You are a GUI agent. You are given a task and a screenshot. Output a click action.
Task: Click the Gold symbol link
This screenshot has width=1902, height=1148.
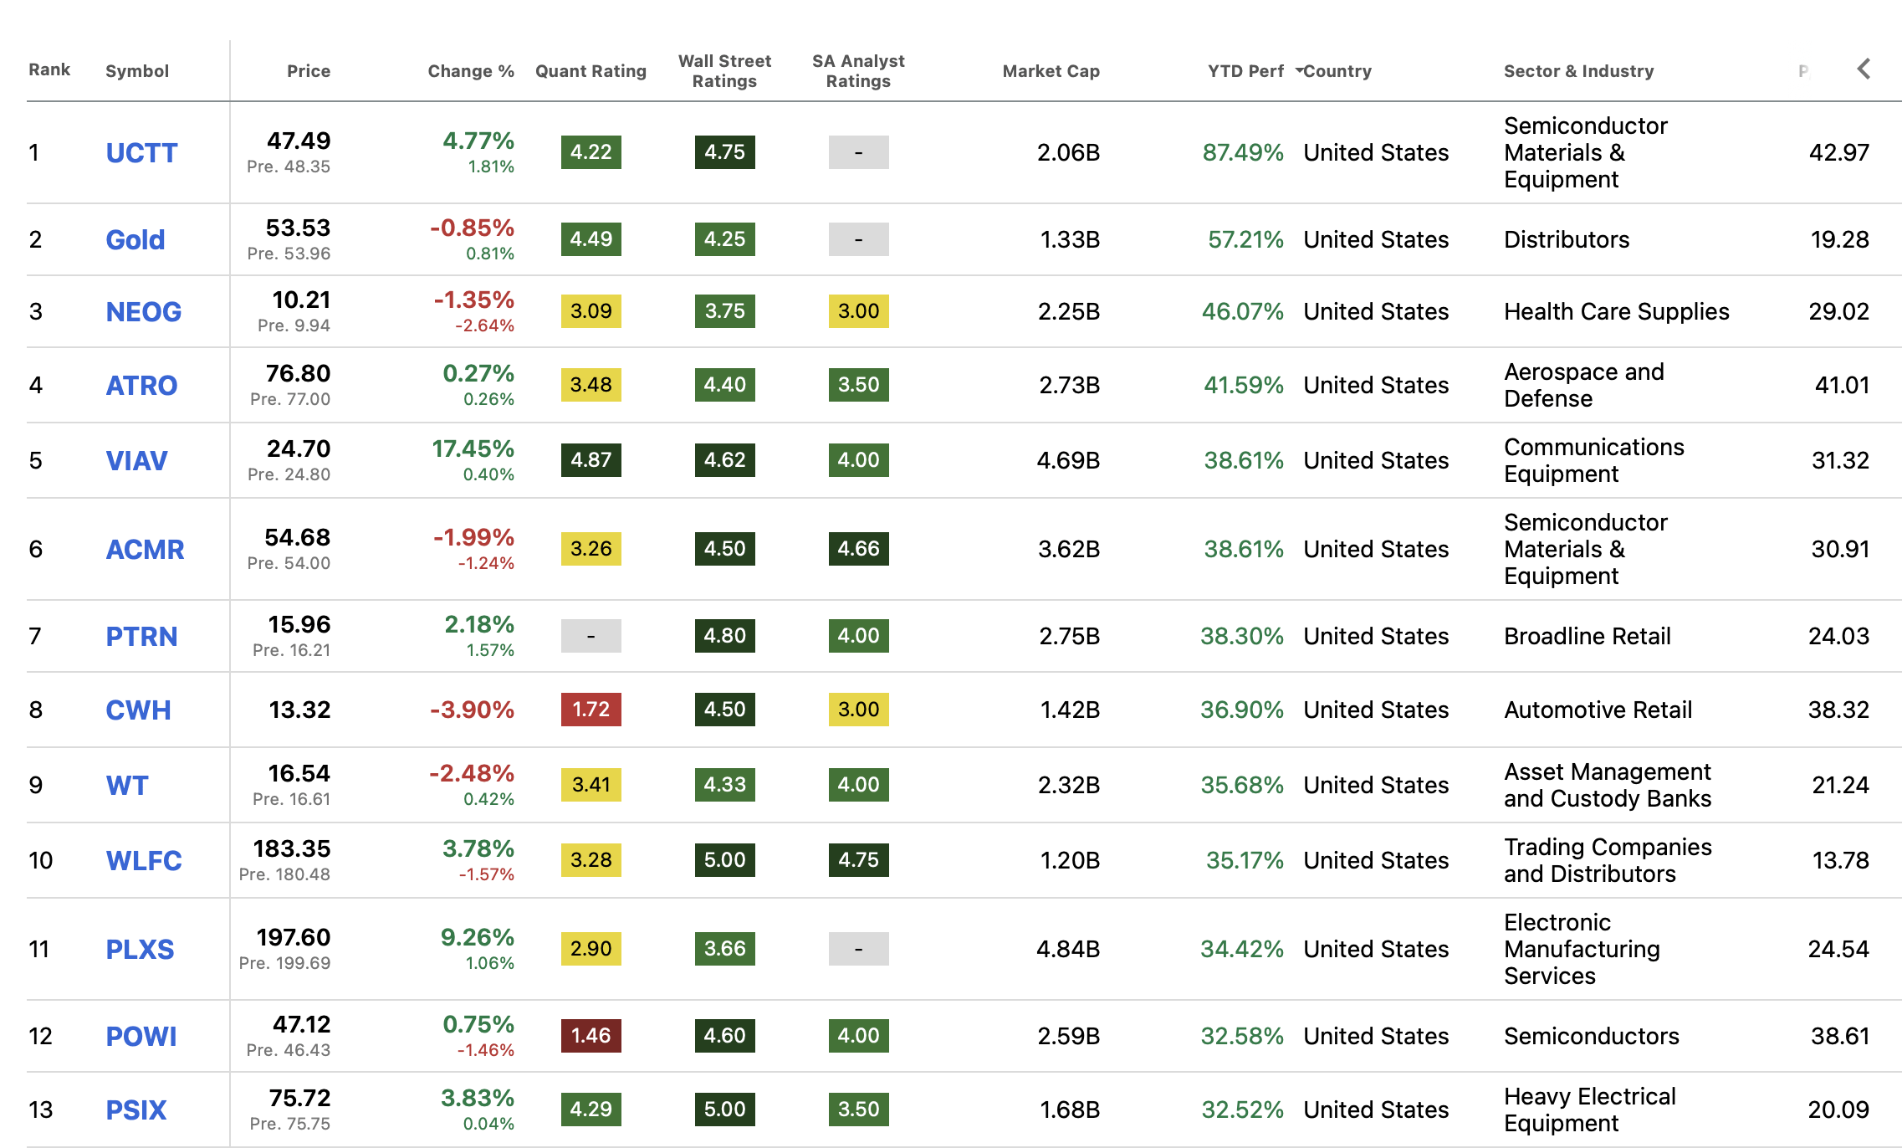[x=135, y=240]
